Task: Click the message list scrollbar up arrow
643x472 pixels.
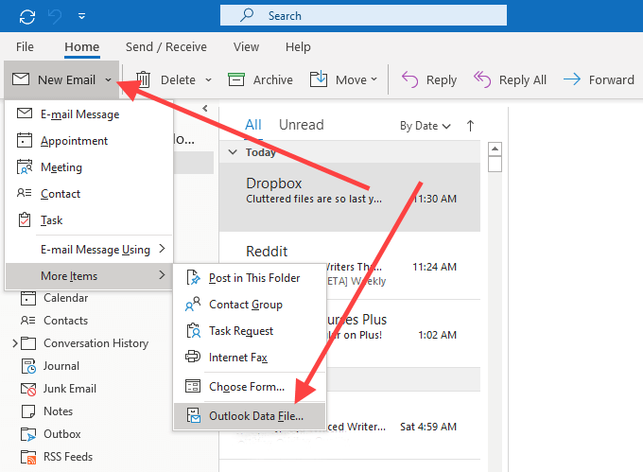Action: click(x=495, y=149)
